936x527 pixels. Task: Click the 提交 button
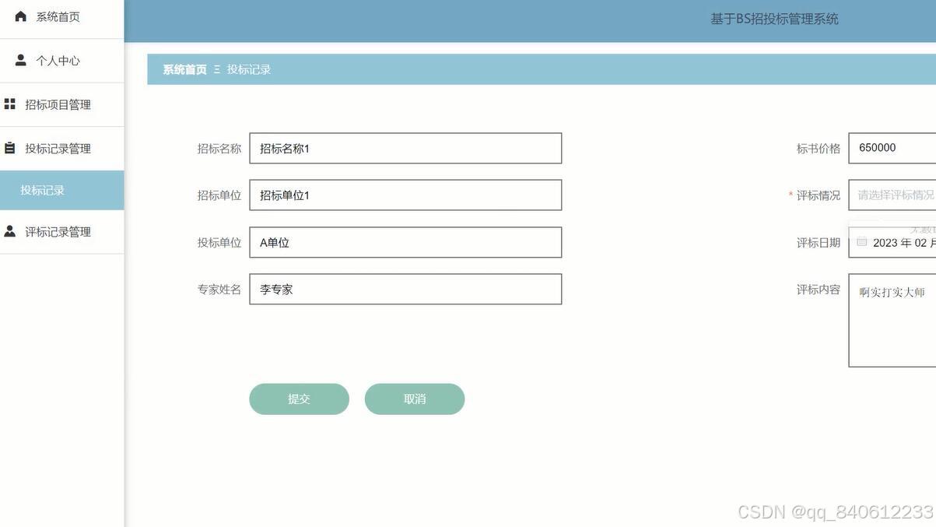(x=299, y=399)
